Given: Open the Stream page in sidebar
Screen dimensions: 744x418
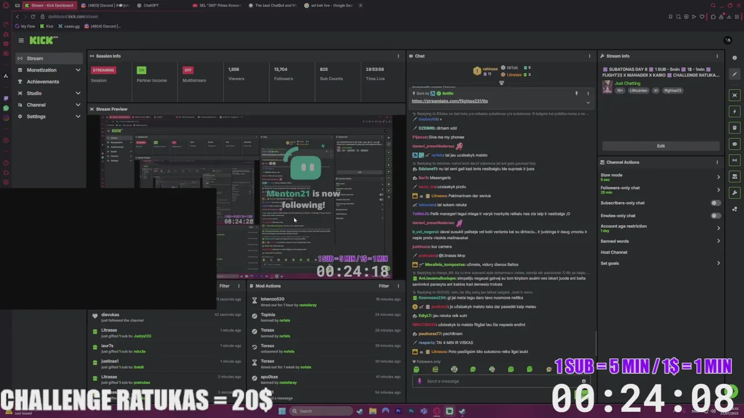Looking at the screenshot, I should 49,58.
